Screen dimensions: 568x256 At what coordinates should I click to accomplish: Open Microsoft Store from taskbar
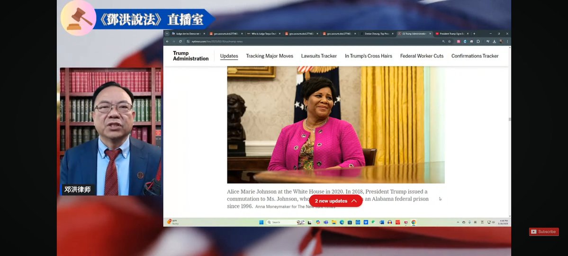click(350, 222)
